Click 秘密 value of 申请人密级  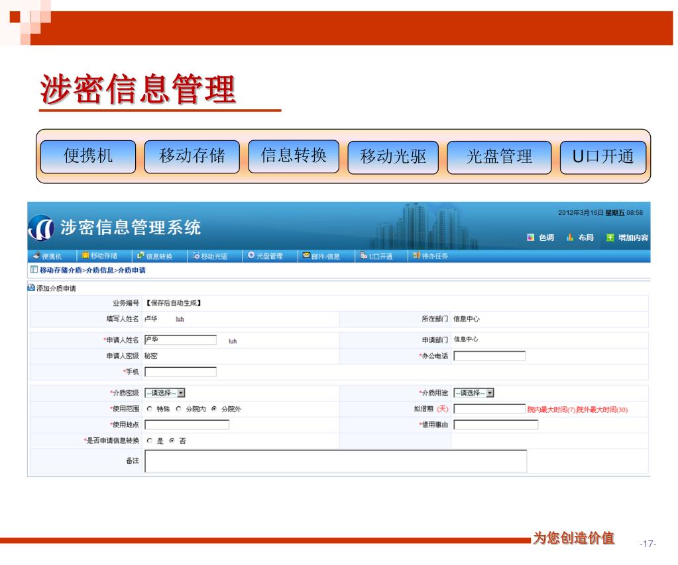151,356
